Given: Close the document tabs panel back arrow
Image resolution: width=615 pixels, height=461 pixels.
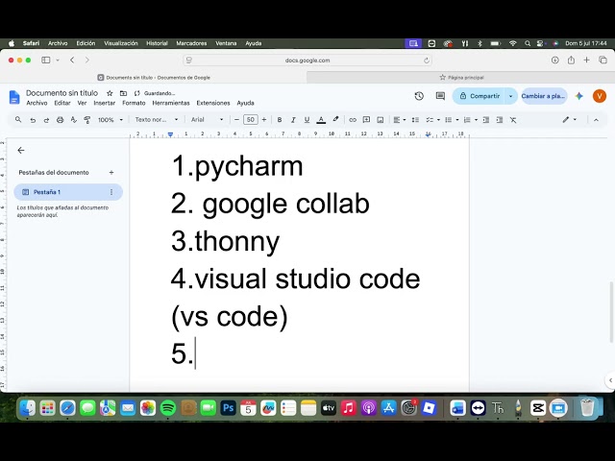Looking at the screenshot, I should 21,150.
